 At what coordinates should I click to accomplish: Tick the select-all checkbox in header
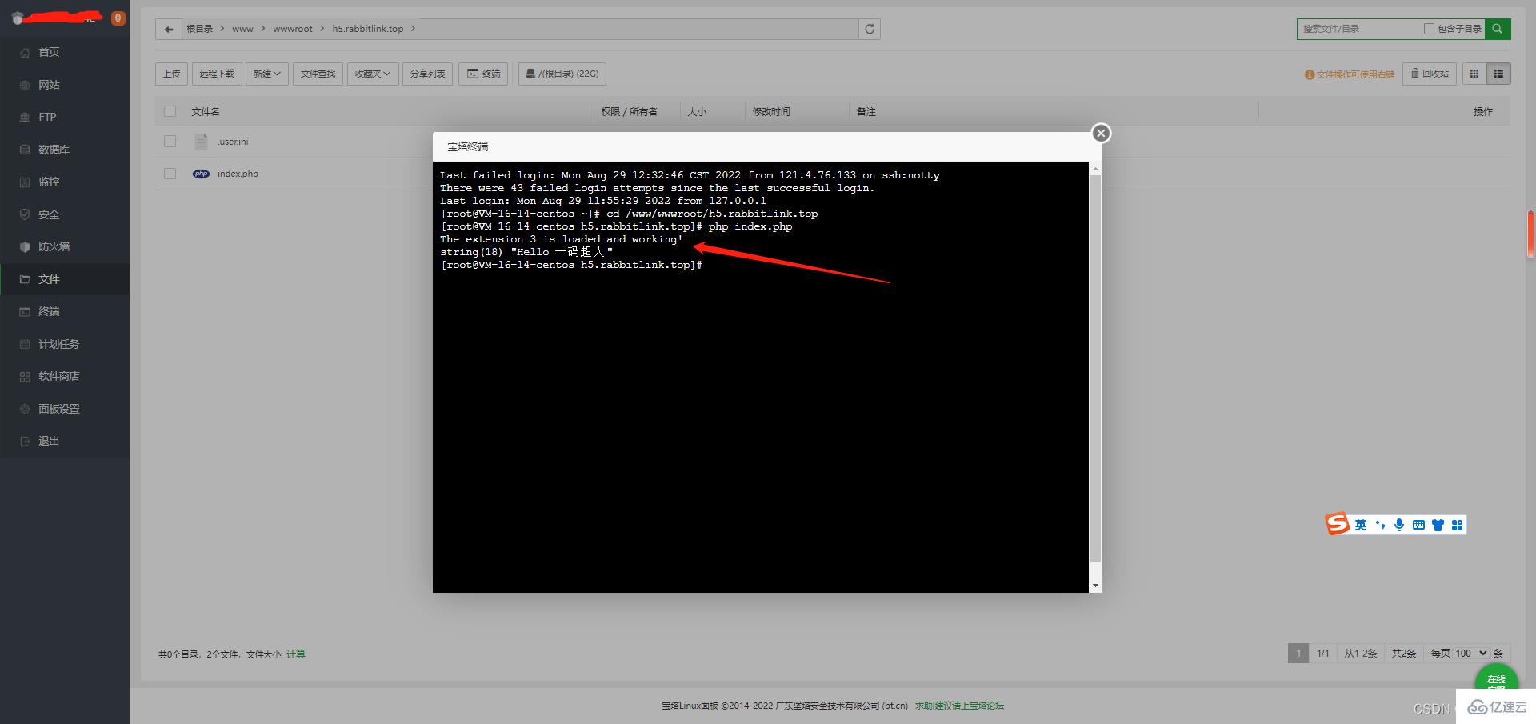coord(170,111)
